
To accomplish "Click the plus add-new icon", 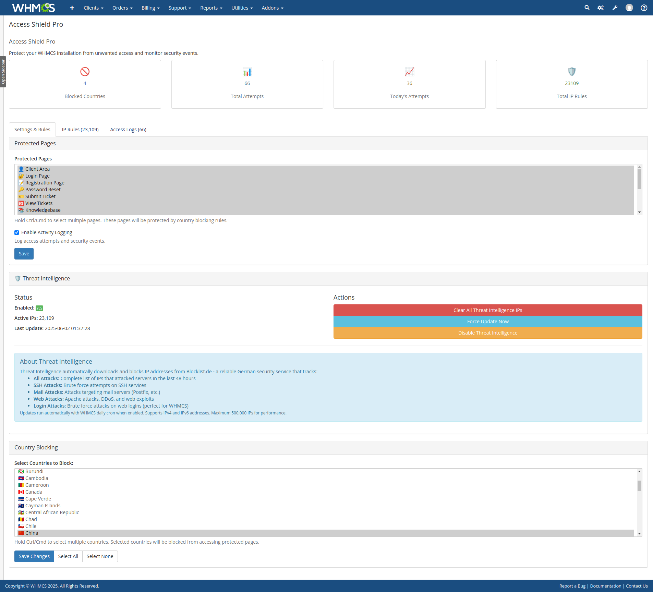I will pos(72,8).
